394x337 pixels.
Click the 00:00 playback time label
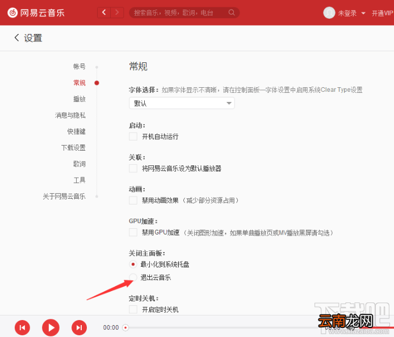tap(111, 327)
